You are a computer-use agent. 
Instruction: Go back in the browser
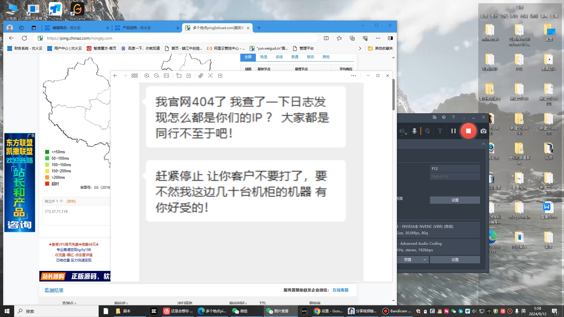(x=11, y=38)
